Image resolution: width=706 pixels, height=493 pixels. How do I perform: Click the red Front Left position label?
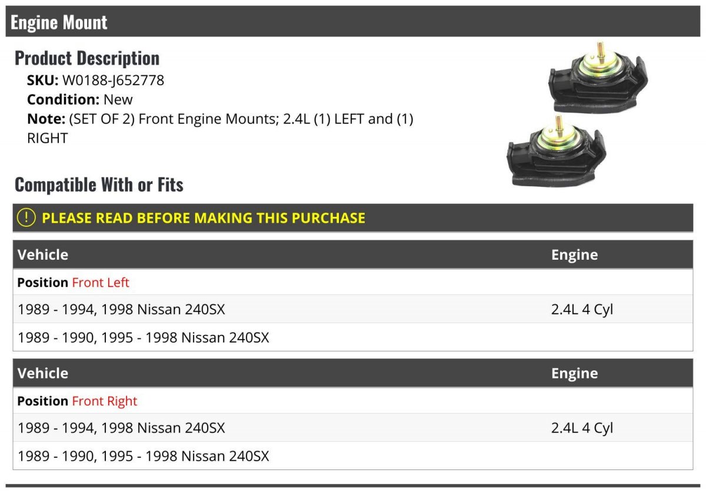click(101, 283)
